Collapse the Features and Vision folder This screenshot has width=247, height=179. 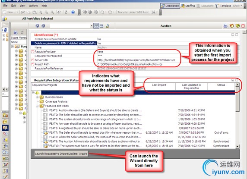click(x=37, y=106)
